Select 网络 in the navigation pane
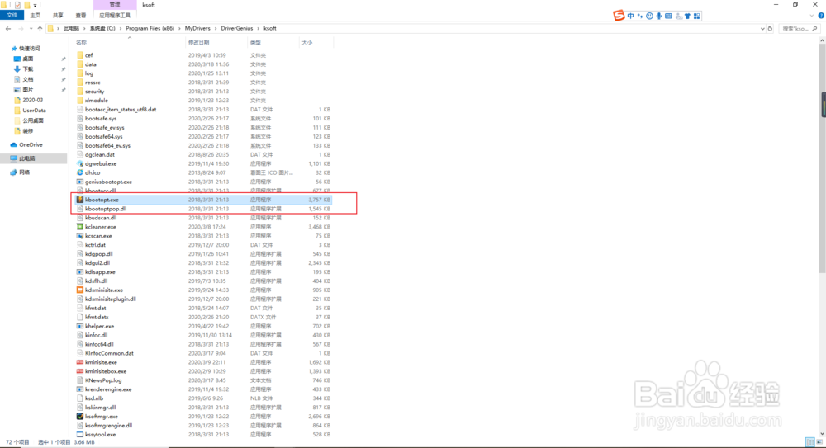This screenshot has height=448, width=826. click(x=24, y=172)
